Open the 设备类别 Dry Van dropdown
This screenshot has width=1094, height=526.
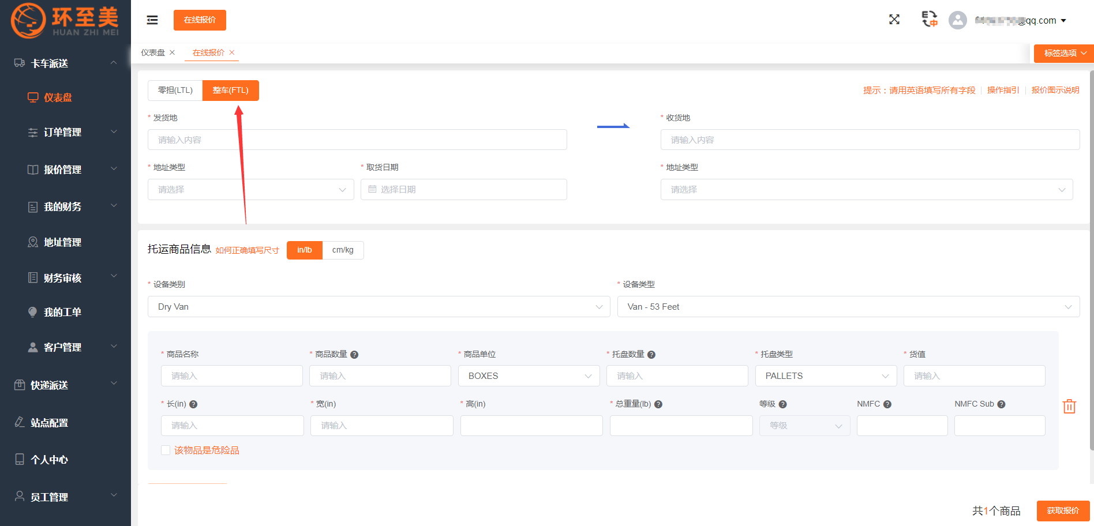click(x=379, y=307)
